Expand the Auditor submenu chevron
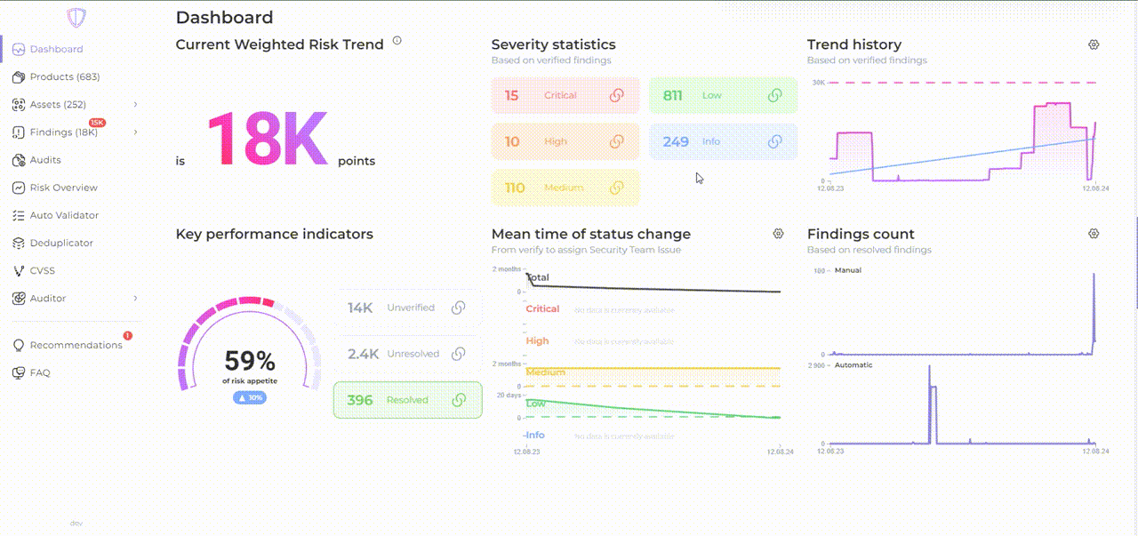This screenshot has width=1138, height=536. click(135, 299)
